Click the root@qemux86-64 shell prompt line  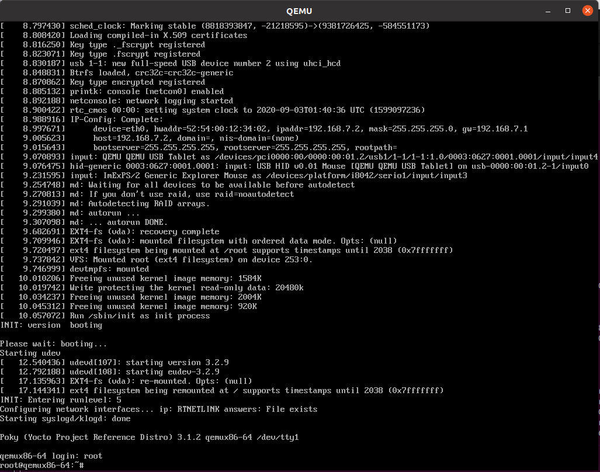[x=42, y=465]
